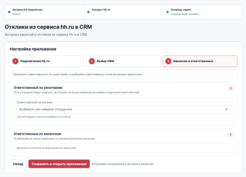Click the subtitle Выгрузка вакансий и откликов
This screenshot has width=246, height=177.
pos(46,35)
